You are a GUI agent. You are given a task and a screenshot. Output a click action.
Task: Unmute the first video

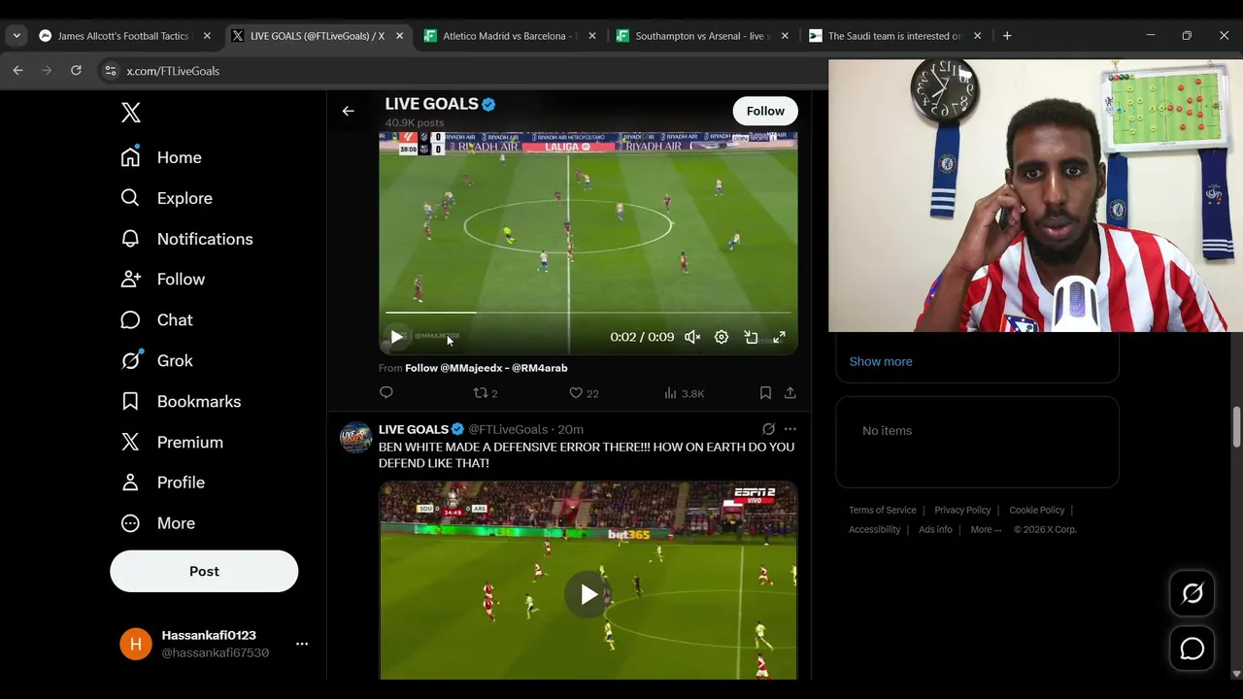[692, 337]
